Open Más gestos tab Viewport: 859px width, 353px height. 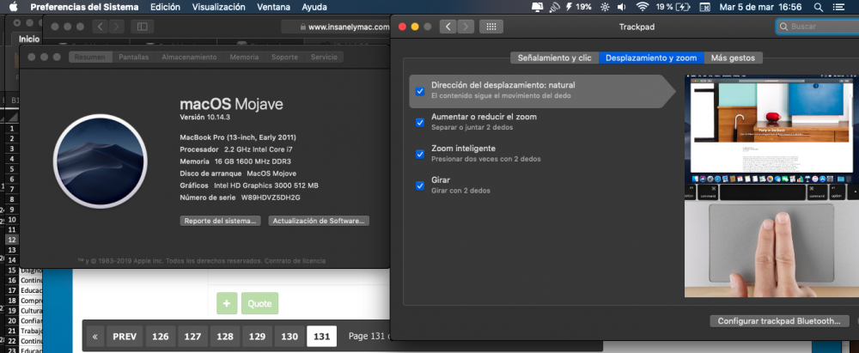(733, 58)
